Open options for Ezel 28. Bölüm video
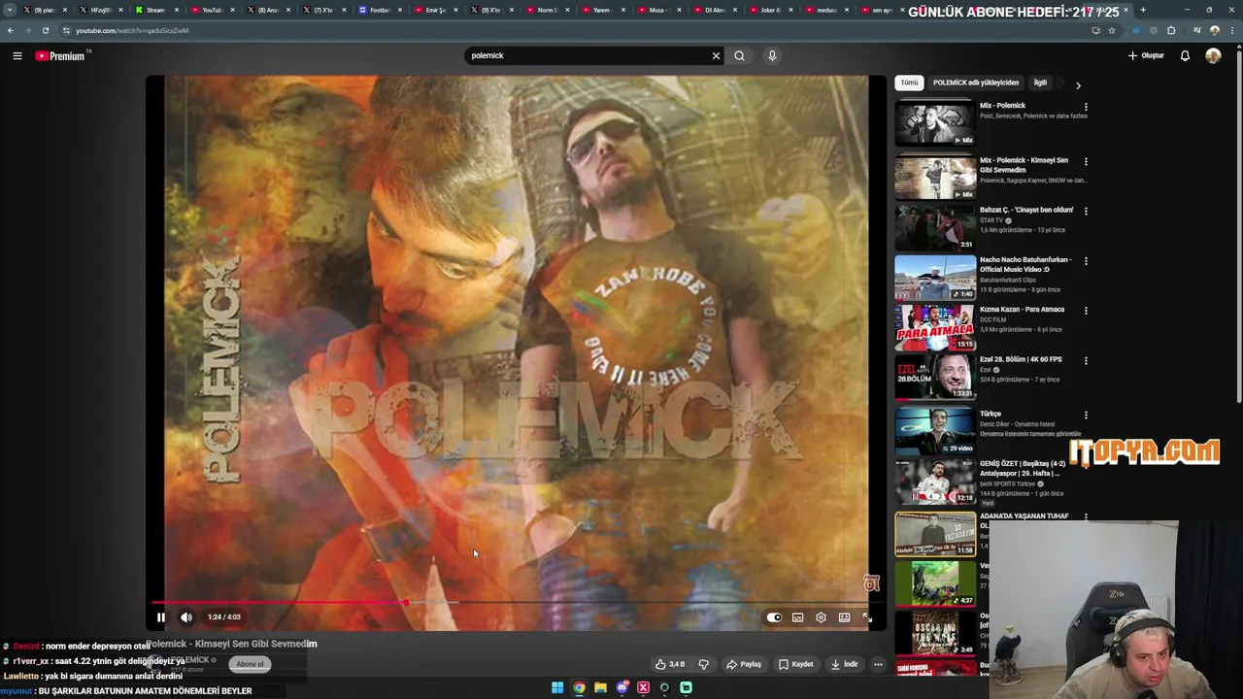 [1086, 360]
